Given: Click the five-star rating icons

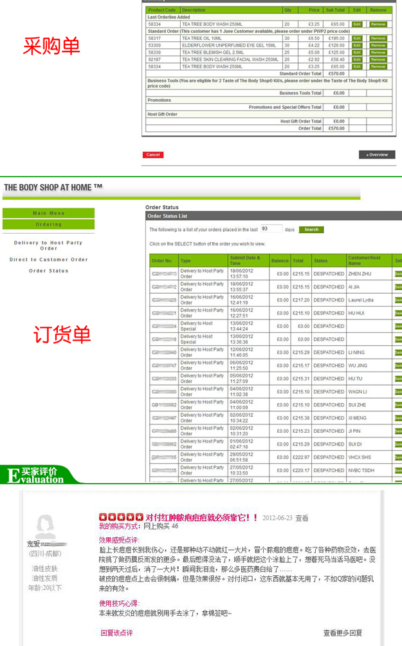Looking at the screenshot, I should point(121,517).
